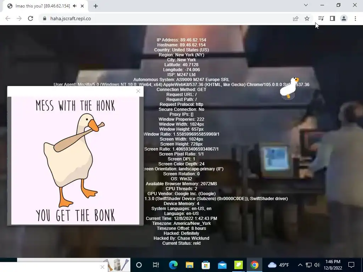Viewport: 363px width, 272px height.
Task: Launch Microsoft Edge from the taskbar
Action: click(173, 265)
